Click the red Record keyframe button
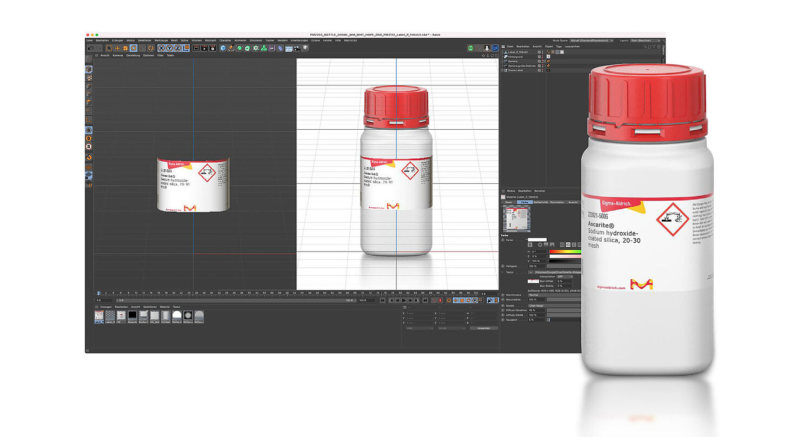 click(440, 300)
